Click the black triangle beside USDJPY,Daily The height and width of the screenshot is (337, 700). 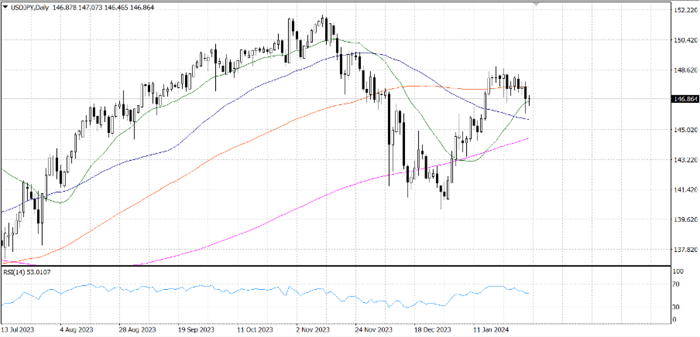coord(5,7)
